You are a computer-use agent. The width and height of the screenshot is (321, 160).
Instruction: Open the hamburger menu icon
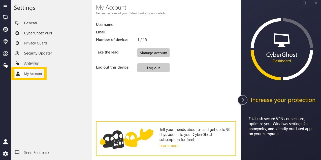[5, 5]
